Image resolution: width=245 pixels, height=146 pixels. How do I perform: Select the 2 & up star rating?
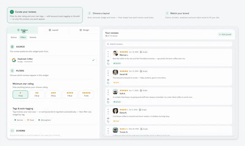pos(37,94)
